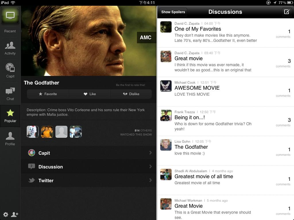The height and width of the screenshot is (220, 294).
Task: Click the show description text
Action: pyautogui.click(x=86, y=112)
